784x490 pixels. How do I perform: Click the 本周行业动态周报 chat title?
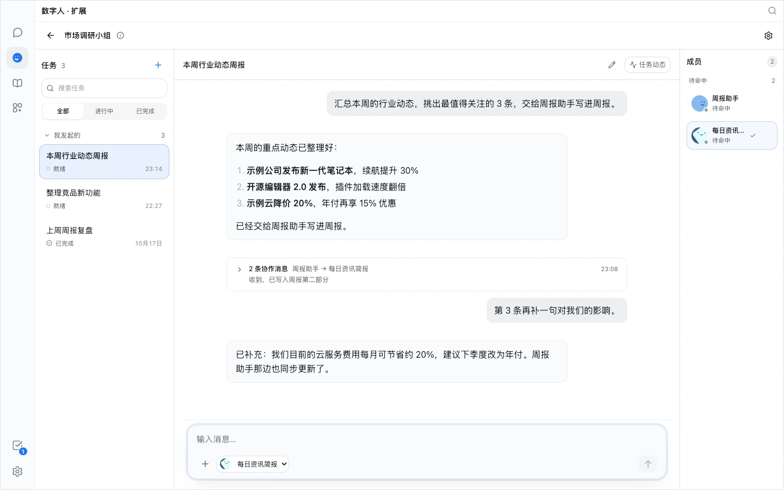tap(214, 65)
